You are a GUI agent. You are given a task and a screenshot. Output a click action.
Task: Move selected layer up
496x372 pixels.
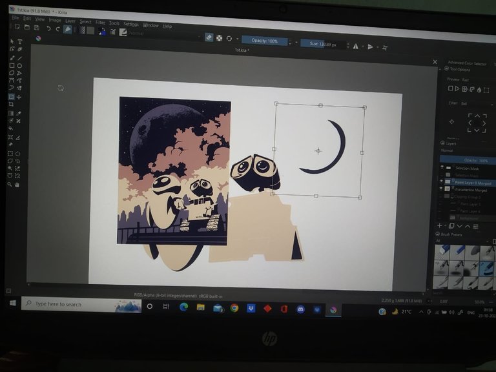tap(467, 226)
